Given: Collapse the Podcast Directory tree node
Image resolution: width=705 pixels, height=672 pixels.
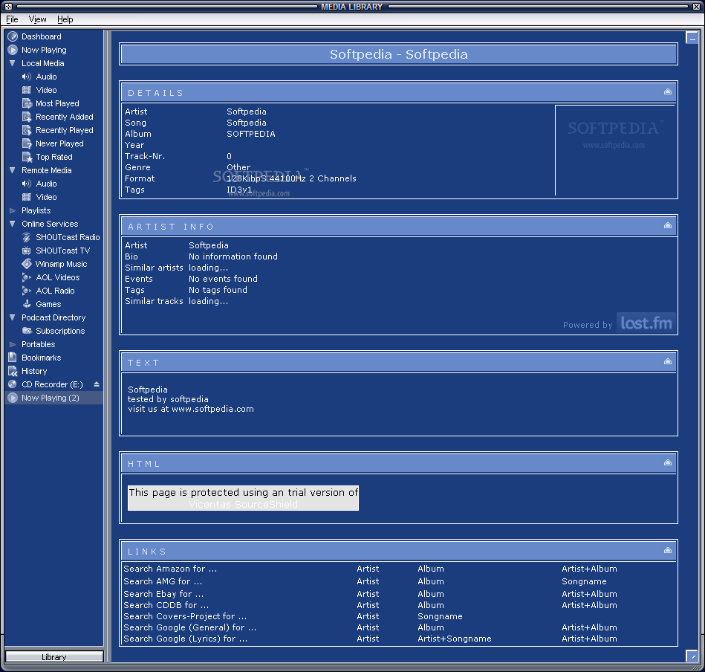Looking at the screenshot, I should (13, 317).
